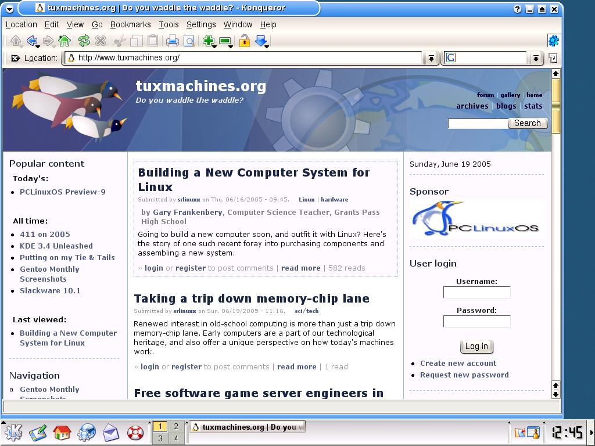595x446 pixels.
Task: Open Forward history dropdown arrow
Action: pos(54,46)
